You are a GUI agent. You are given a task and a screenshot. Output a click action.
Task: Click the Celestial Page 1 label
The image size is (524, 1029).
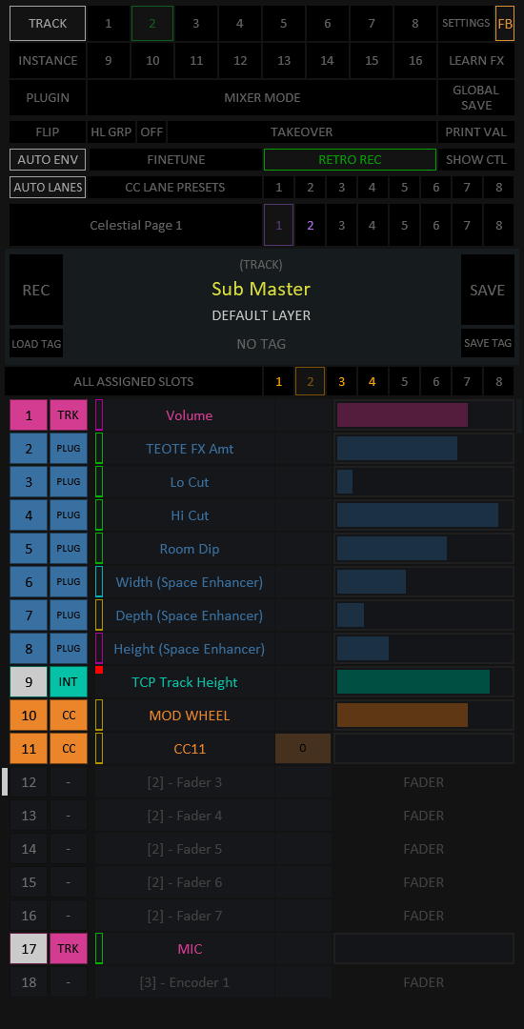pyautogui.click(x=135, y=225)
